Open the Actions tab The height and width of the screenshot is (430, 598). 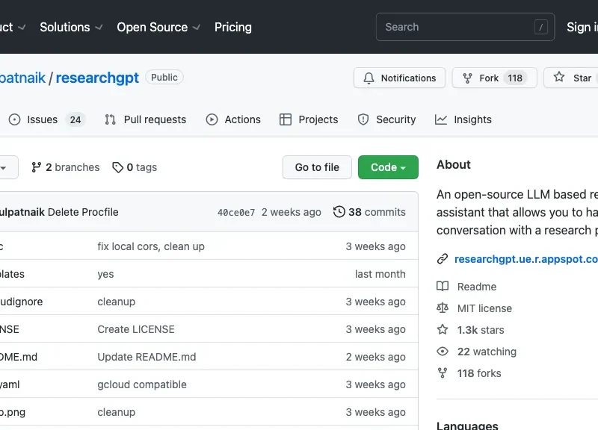(x=233, y=119)
